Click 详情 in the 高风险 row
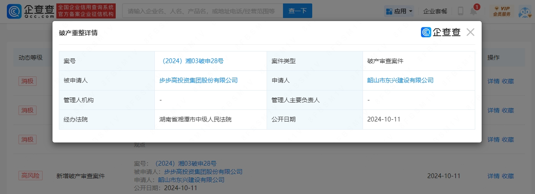The image size is (535, 194). click(493, 176)
